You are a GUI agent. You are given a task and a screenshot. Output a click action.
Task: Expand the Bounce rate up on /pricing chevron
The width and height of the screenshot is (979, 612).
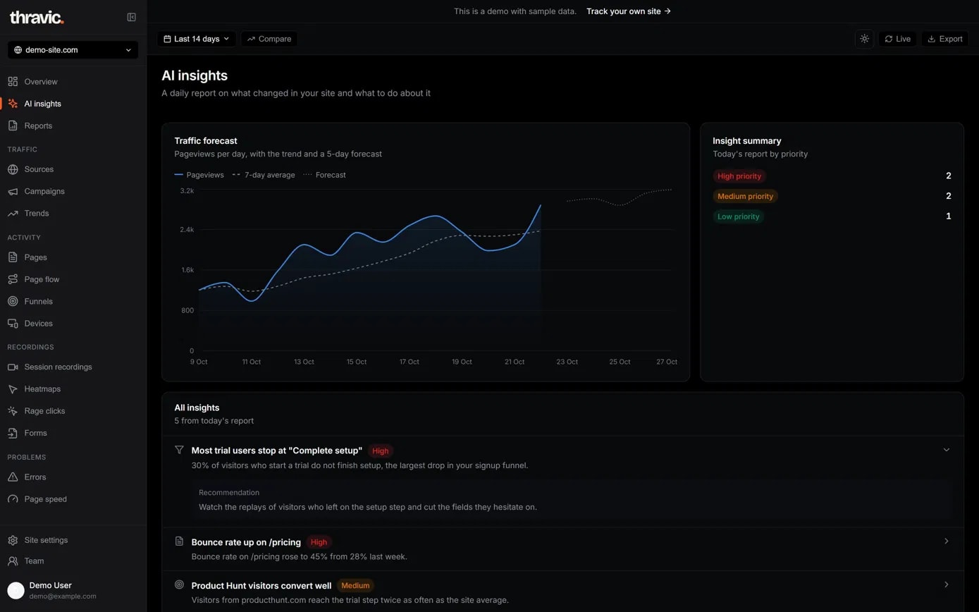(947, 541)
